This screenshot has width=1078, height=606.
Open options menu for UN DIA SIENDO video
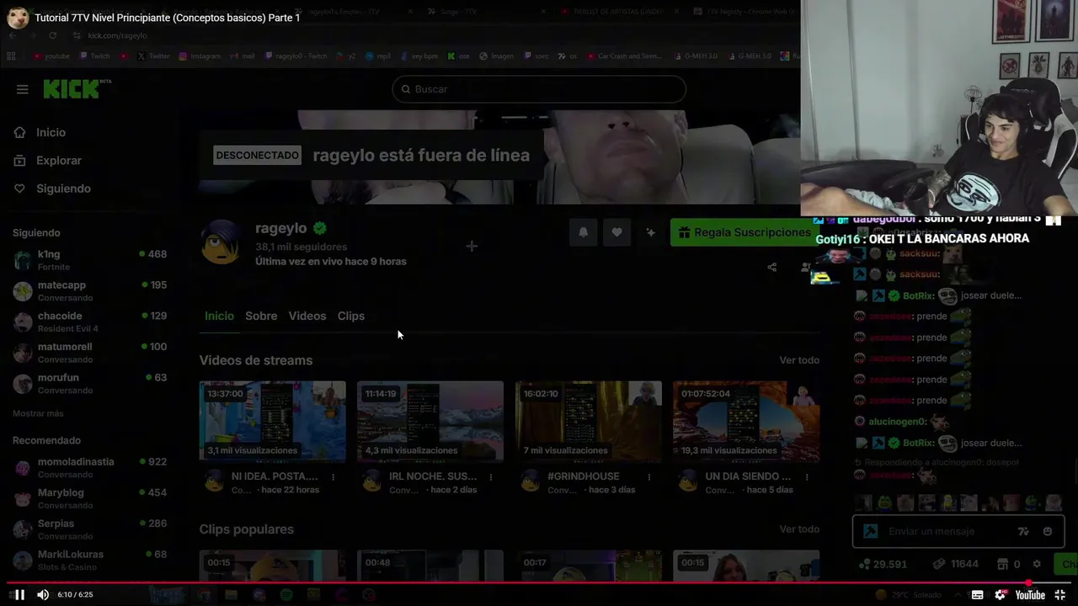(x=807, y=477)
